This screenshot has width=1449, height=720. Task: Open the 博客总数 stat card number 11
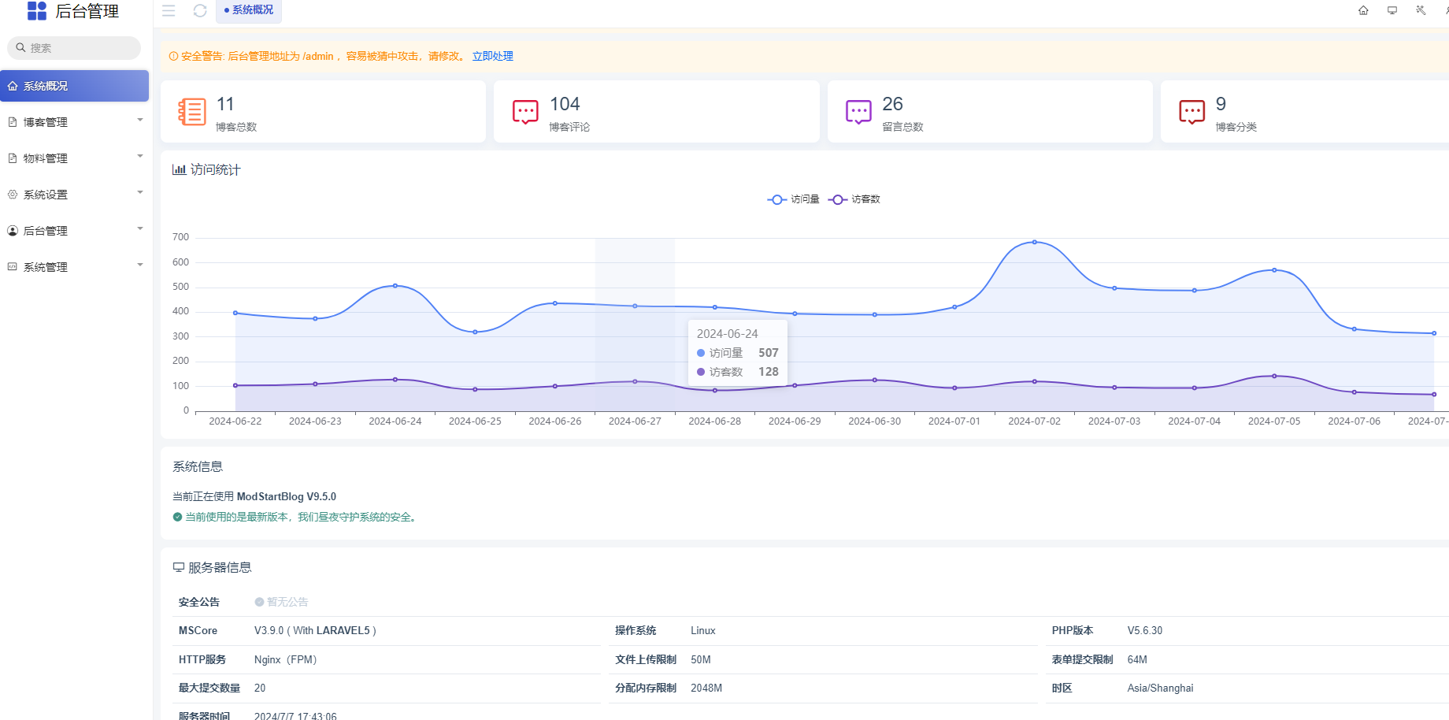click(x=225, y=104)
